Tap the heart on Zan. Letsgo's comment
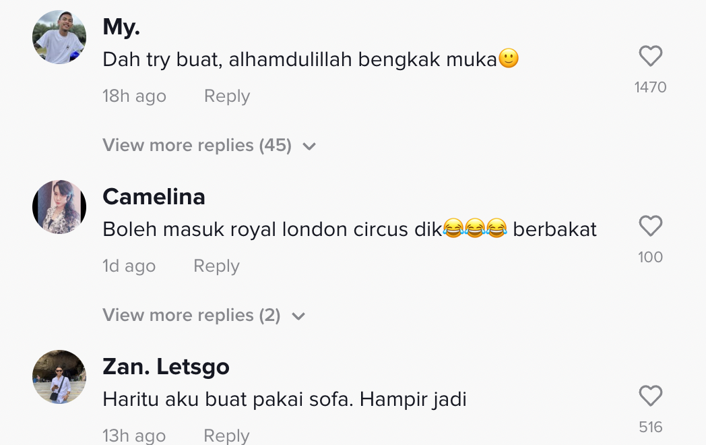 pyautogui.click(x=650, y=396)
